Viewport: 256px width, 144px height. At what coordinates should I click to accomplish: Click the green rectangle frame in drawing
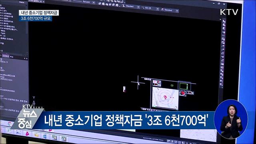[184, 86]
